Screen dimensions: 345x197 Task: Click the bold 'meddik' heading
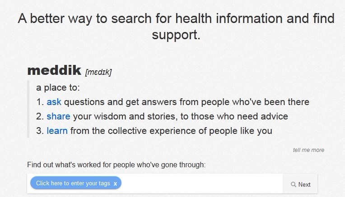(x=54, y=70)
